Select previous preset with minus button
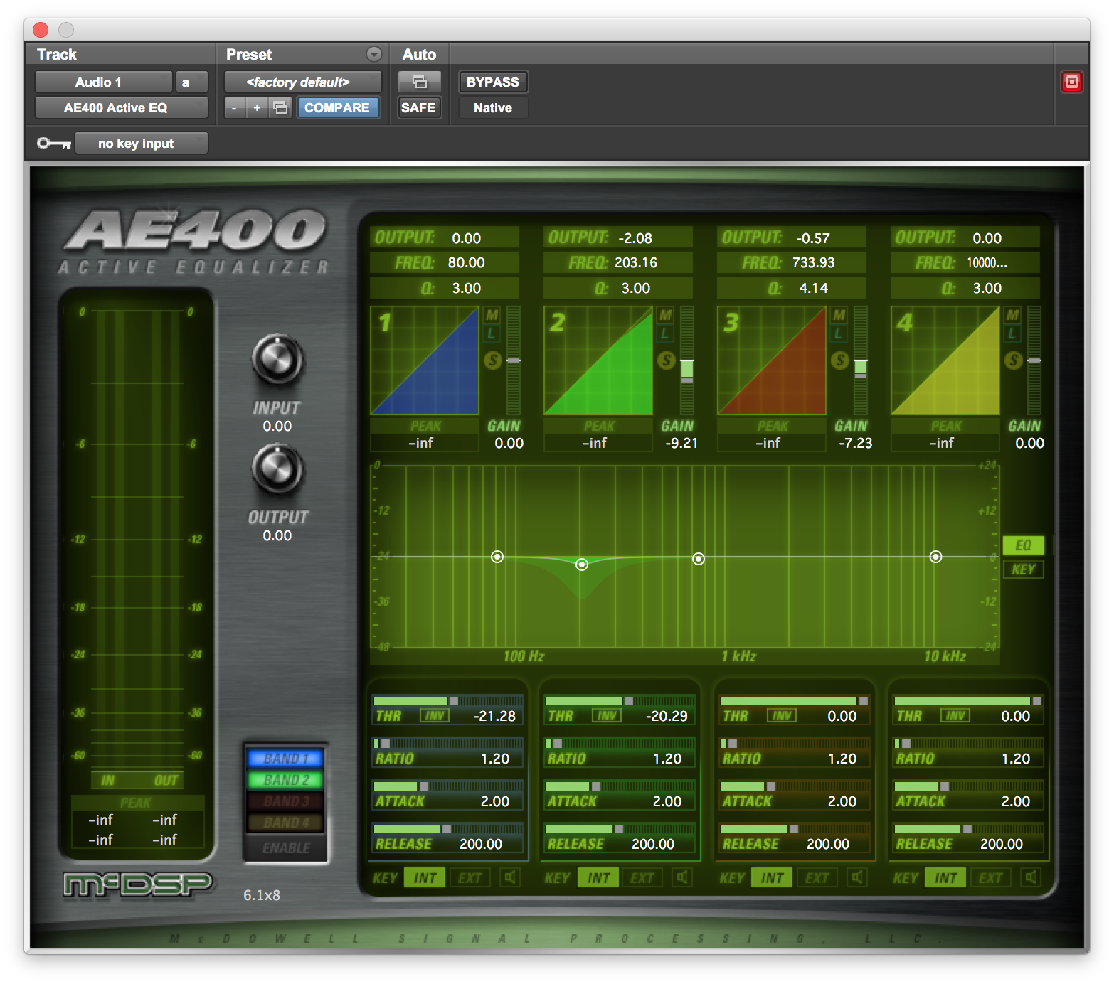1114x984 pixels. (x=235, y=108)
